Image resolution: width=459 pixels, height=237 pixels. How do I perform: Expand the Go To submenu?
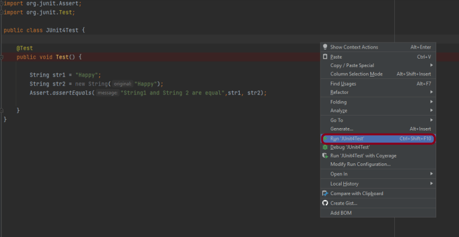tap(378, 120)
